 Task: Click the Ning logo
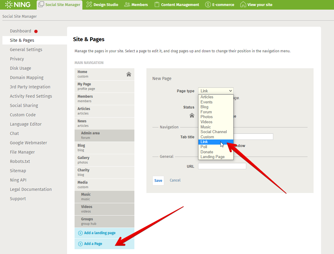point(18,5)
